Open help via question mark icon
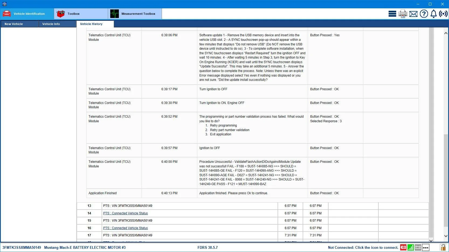449x252 pixels. (x=424, y=14)
